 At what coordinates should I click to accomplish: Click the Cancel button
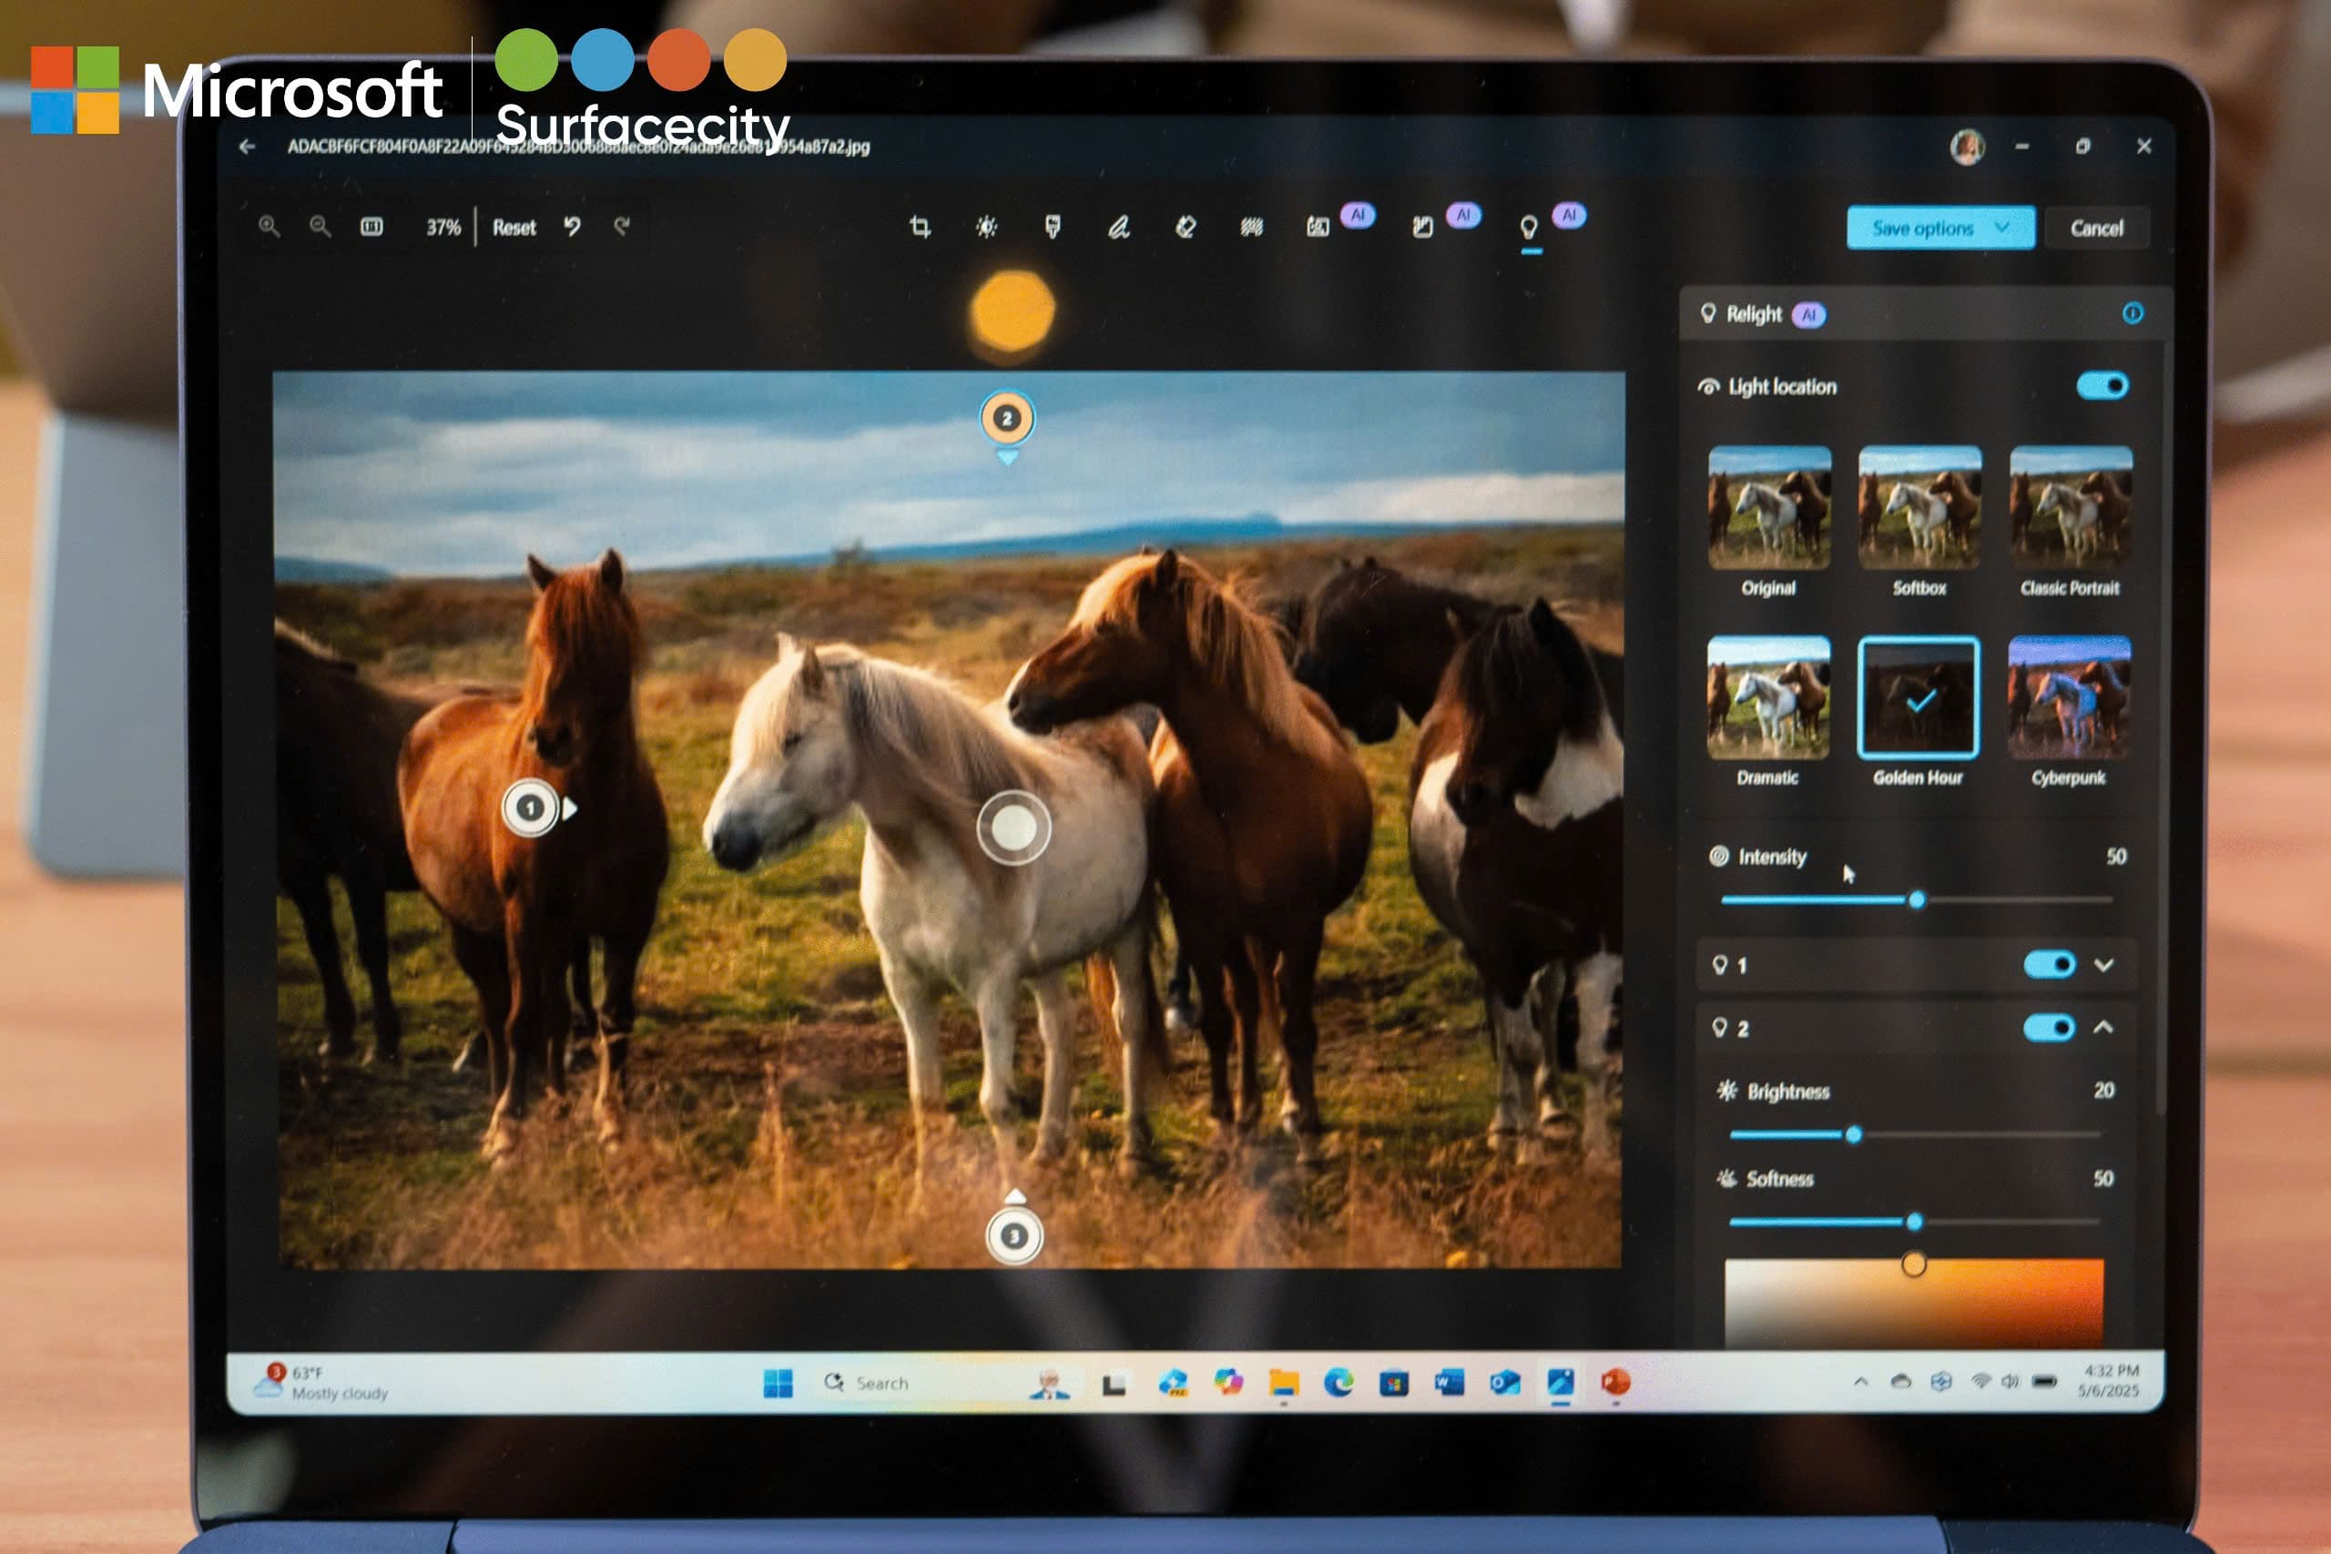(2096, 229)
